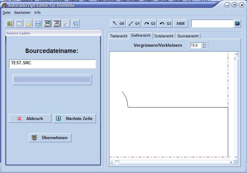
Task: Open the Datei menu
Action: 7,13
